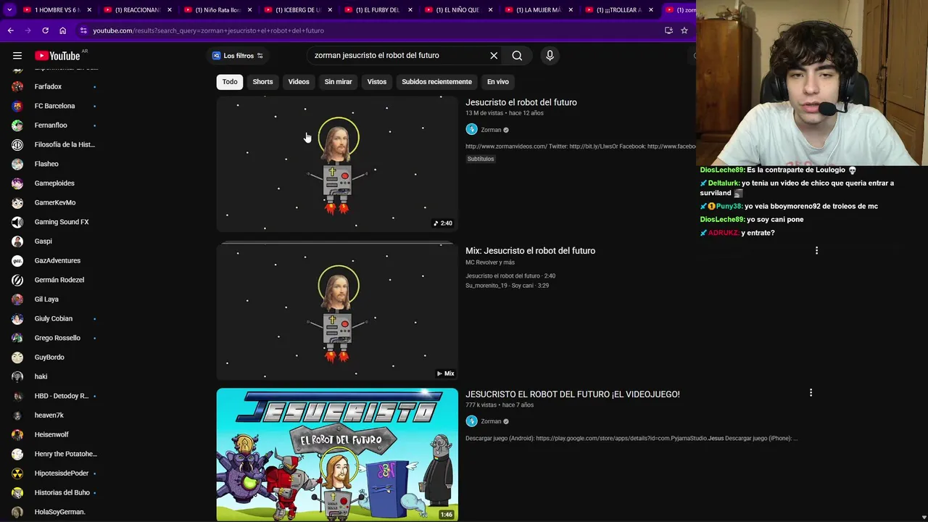This screenshot has width=928, height=522.
Task: Clear the search box with the X icon
Action: [x=494, y=55]
